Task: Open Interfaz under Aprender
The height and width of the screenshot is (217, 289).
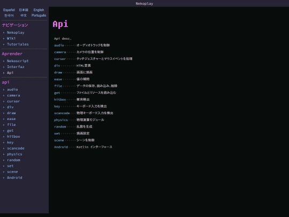Action: (x=16, y=67)
